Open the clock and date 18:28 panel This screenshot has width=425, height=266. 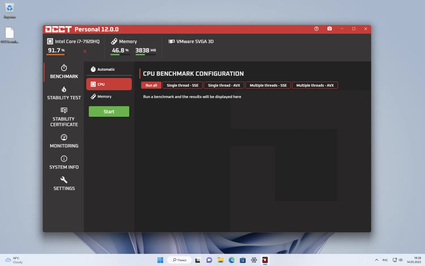pyautogui.click(x=414, y=260)
